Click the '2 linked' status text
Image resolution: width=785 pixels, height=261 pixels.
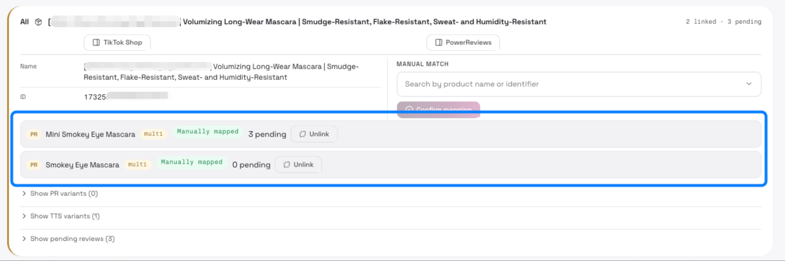pyautogui.click(x=701, y=22)
